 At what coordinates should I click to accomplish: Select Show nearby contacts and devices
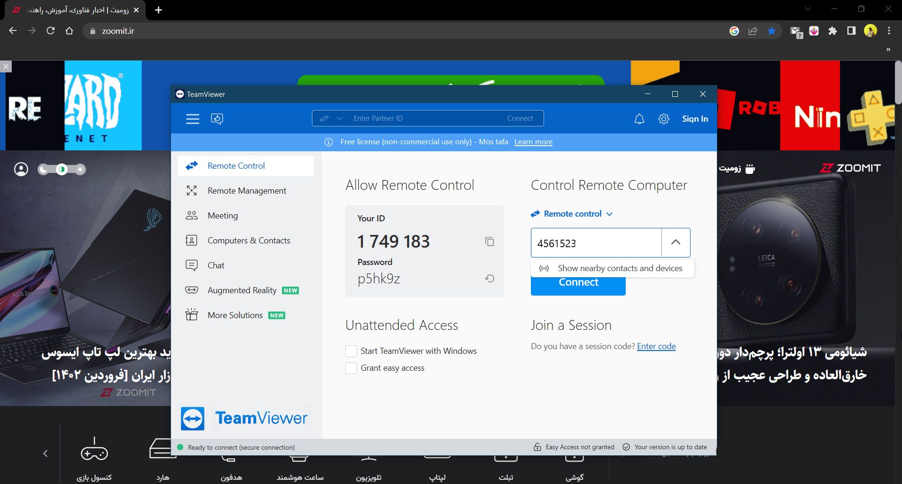click(x=613, y=268)
